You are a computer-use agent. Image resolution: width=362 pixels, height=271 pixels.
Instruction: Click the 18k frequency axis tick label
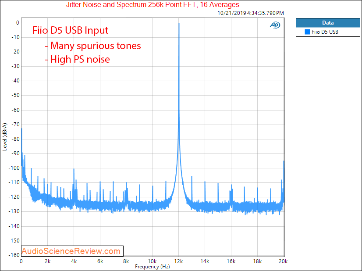pyautogui.click(x=257, y=261)
